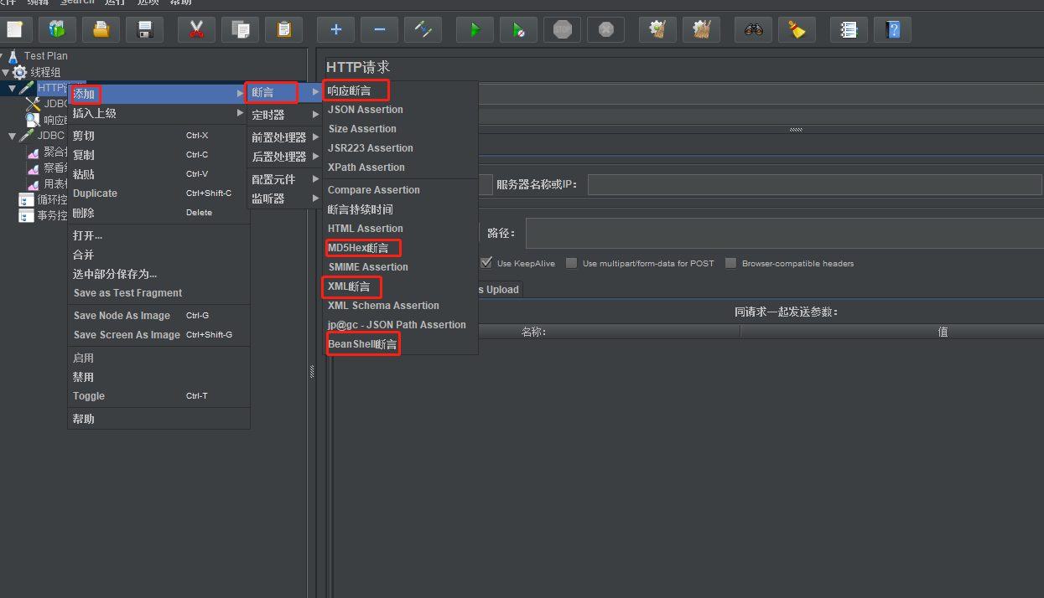Click the 名称 column header in parameters table
The height and width of the screenshot is (598, 1044).
point(533,332)
